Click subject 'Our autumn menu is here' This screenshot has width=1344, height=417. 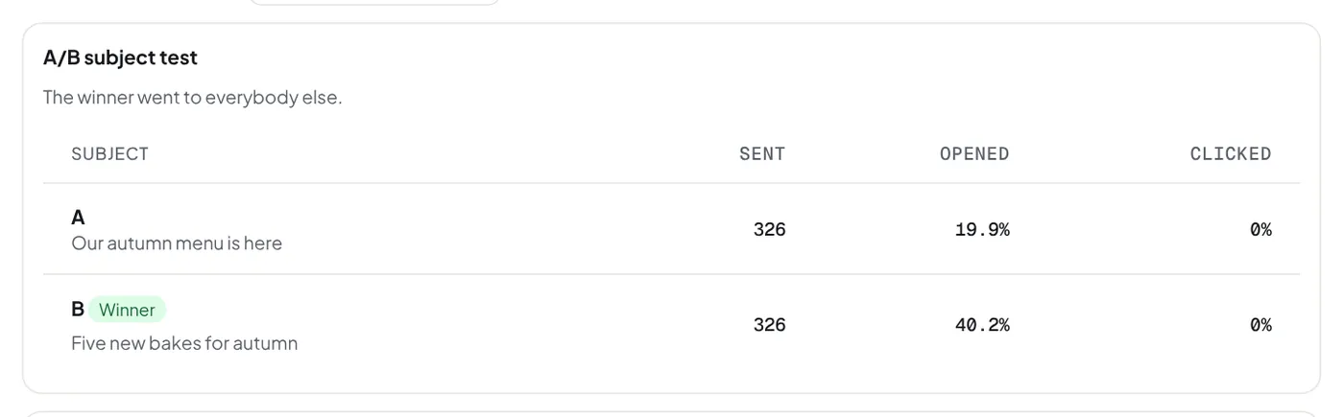click(x=177, y=243)
